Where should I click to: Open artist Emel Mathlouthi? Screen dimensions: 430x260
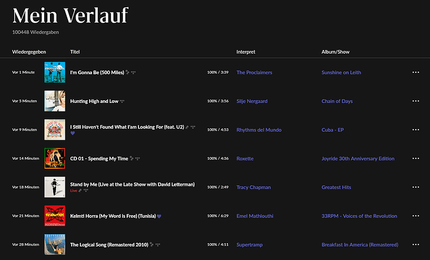(x=255, y=216)
